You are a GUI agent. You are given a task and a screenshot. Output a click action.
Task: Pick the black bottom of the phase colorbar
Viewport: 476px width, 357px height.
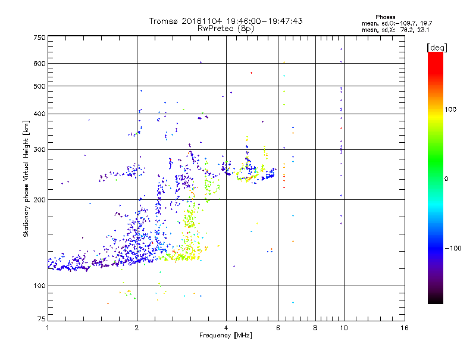pyautogui.click(x=436, y=300)
